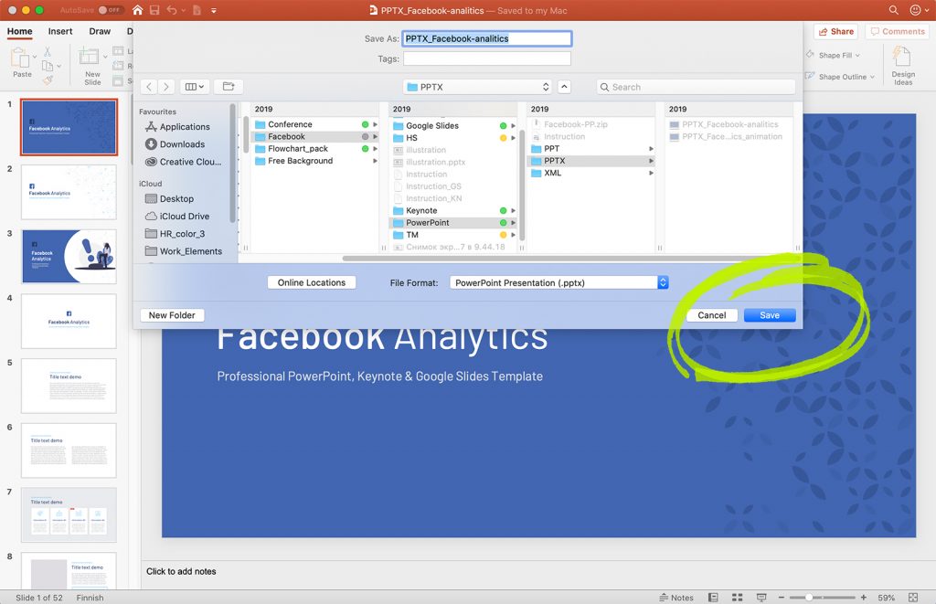Open the File Format dropdown
This screenshot has width=936, height=604.
558,282
